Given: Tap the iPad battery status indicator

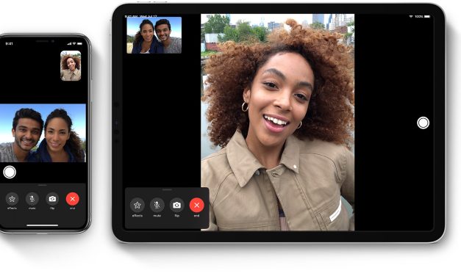Looking at the screenshot, I should click(x=427, y=16).
